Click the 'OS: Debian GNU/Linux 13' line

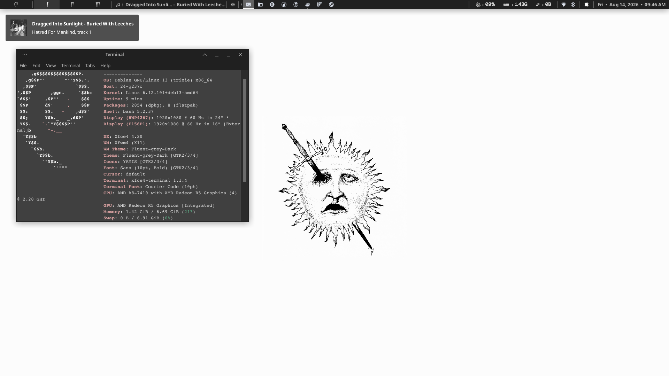click(158, 80)
